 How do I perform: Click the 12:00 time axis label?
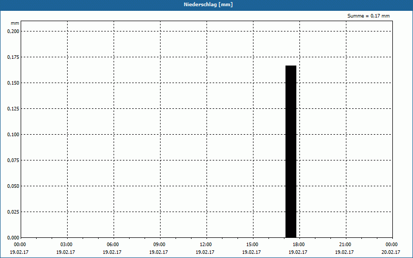[205, 245]
